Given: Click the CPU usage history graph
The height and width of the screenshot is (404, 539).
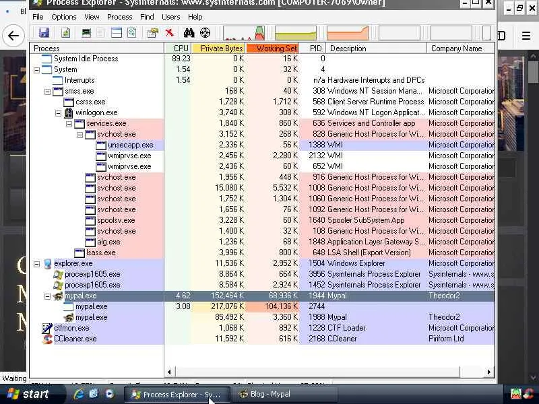Looking at the screenshot, I should tap(244, 33).
